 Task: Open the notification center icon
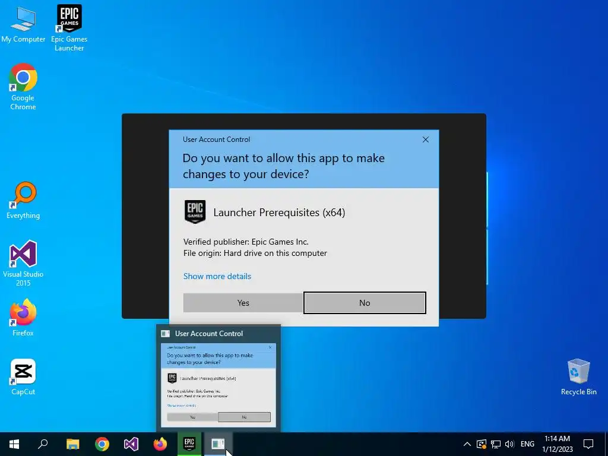pyautogui.click(x=588, y=444)
